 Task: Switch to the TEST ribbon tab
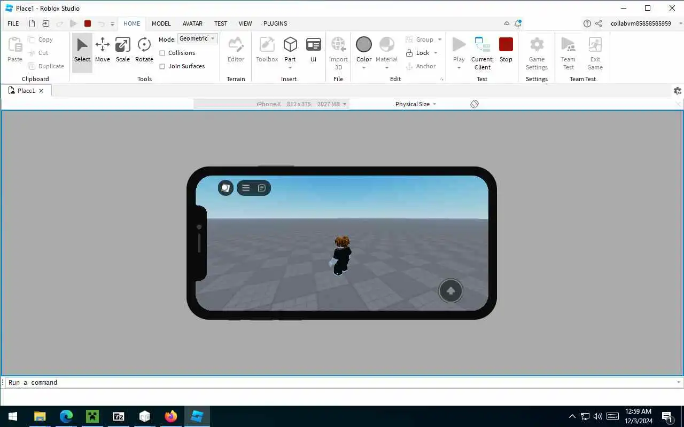point(221,23)
